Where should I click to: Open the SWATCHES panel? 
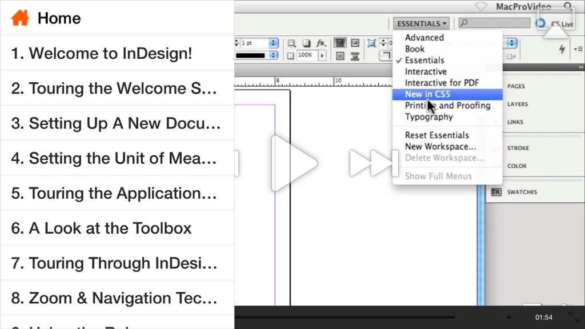[522, 192]
